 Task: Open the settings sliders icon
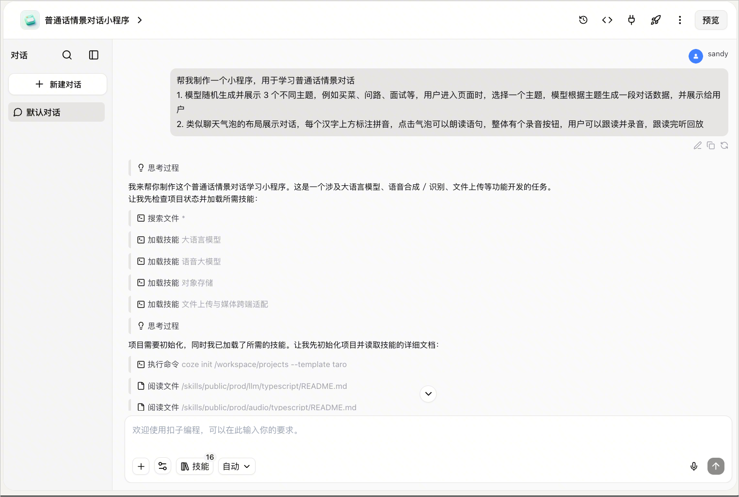(x=162, y=466)
